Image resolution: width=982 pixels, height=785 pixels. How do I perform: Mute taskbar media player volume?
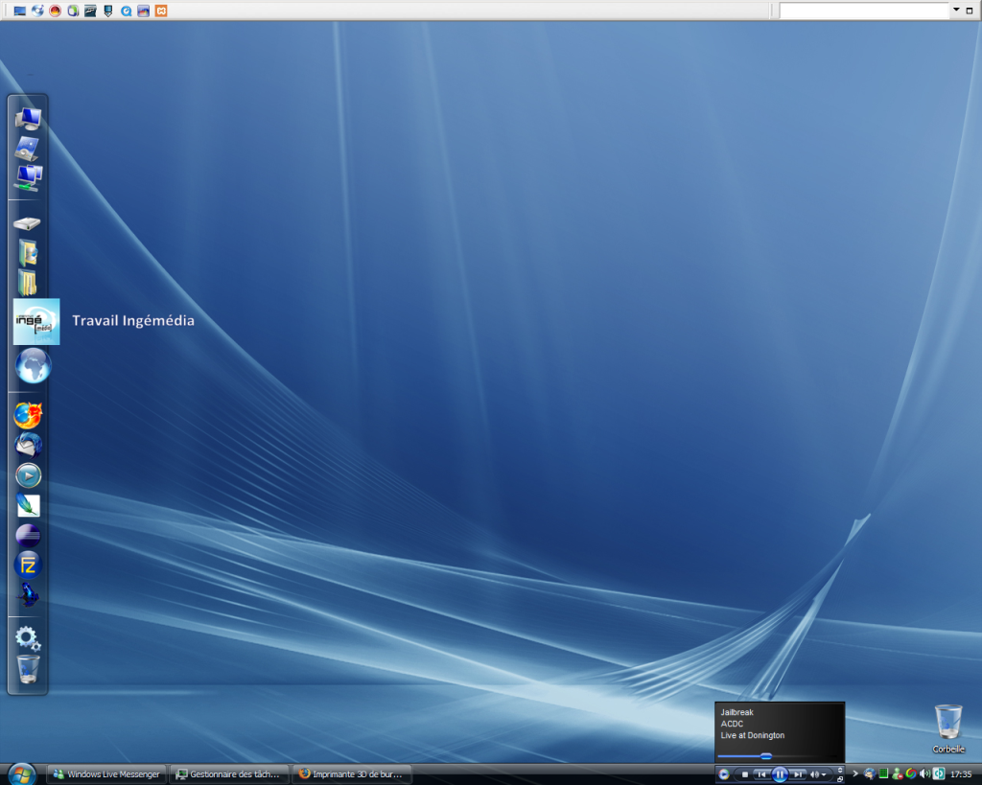click(x=815, y=774)
